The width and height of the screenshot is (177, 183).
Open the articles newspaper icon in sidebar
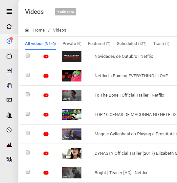click(9, 71)
